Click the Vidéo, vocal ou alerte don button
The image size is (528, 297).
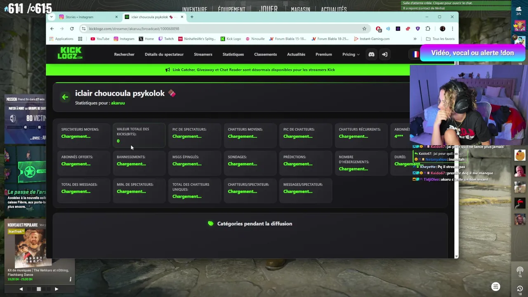tap(472, 53)
